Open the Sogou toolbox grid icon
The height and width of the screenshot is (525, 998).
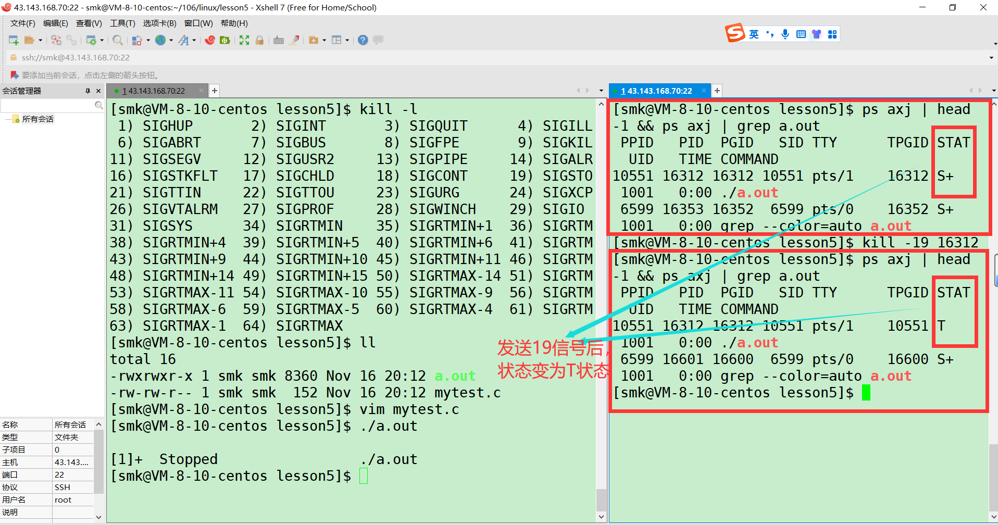(832, 34)
